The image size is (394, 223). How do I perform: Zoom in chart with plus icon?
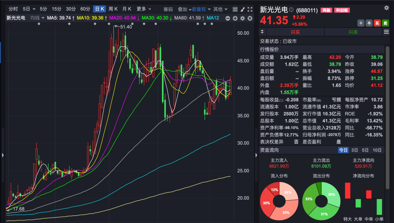click(235, 18)
